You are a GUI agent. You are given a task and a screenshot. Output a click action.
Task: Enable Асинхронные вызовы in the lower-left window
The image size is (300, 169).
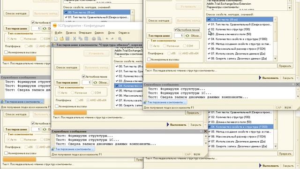pos(6,153)
